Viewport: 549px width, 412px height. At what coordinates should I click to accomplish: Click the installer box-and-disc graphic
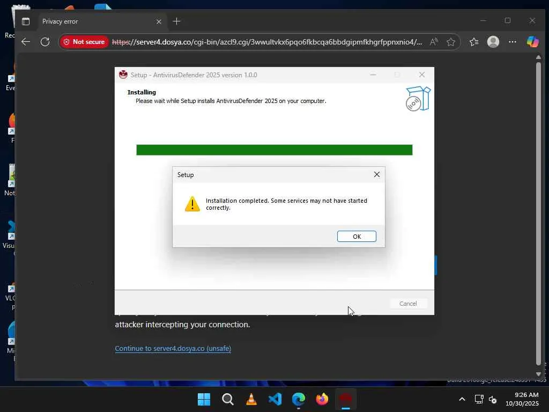coord(418,99)
